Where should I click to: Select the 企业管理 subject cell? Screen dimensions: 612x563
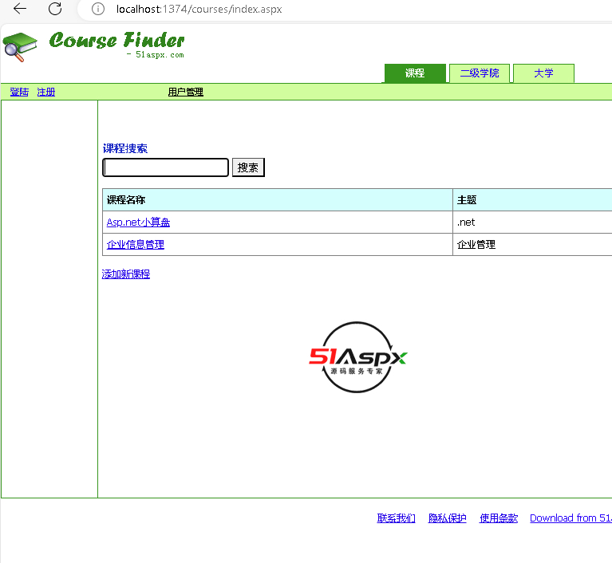coord(533,245)
